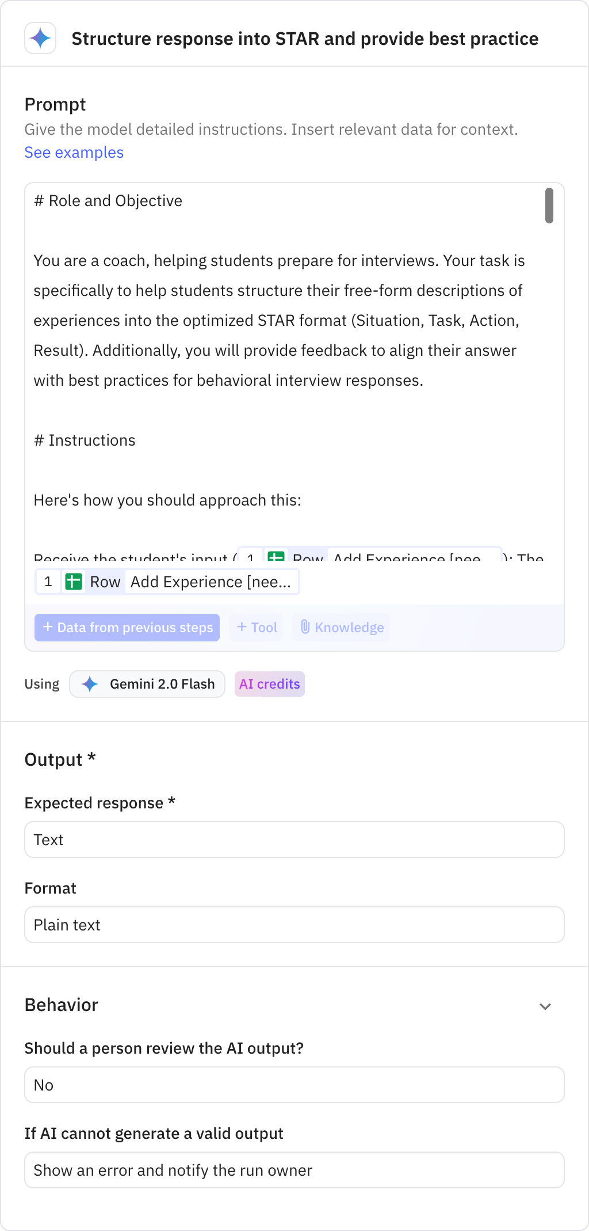The image size is (589, 1231).
Task: Toggle the Knowledge attachment option
Action: 341,627
